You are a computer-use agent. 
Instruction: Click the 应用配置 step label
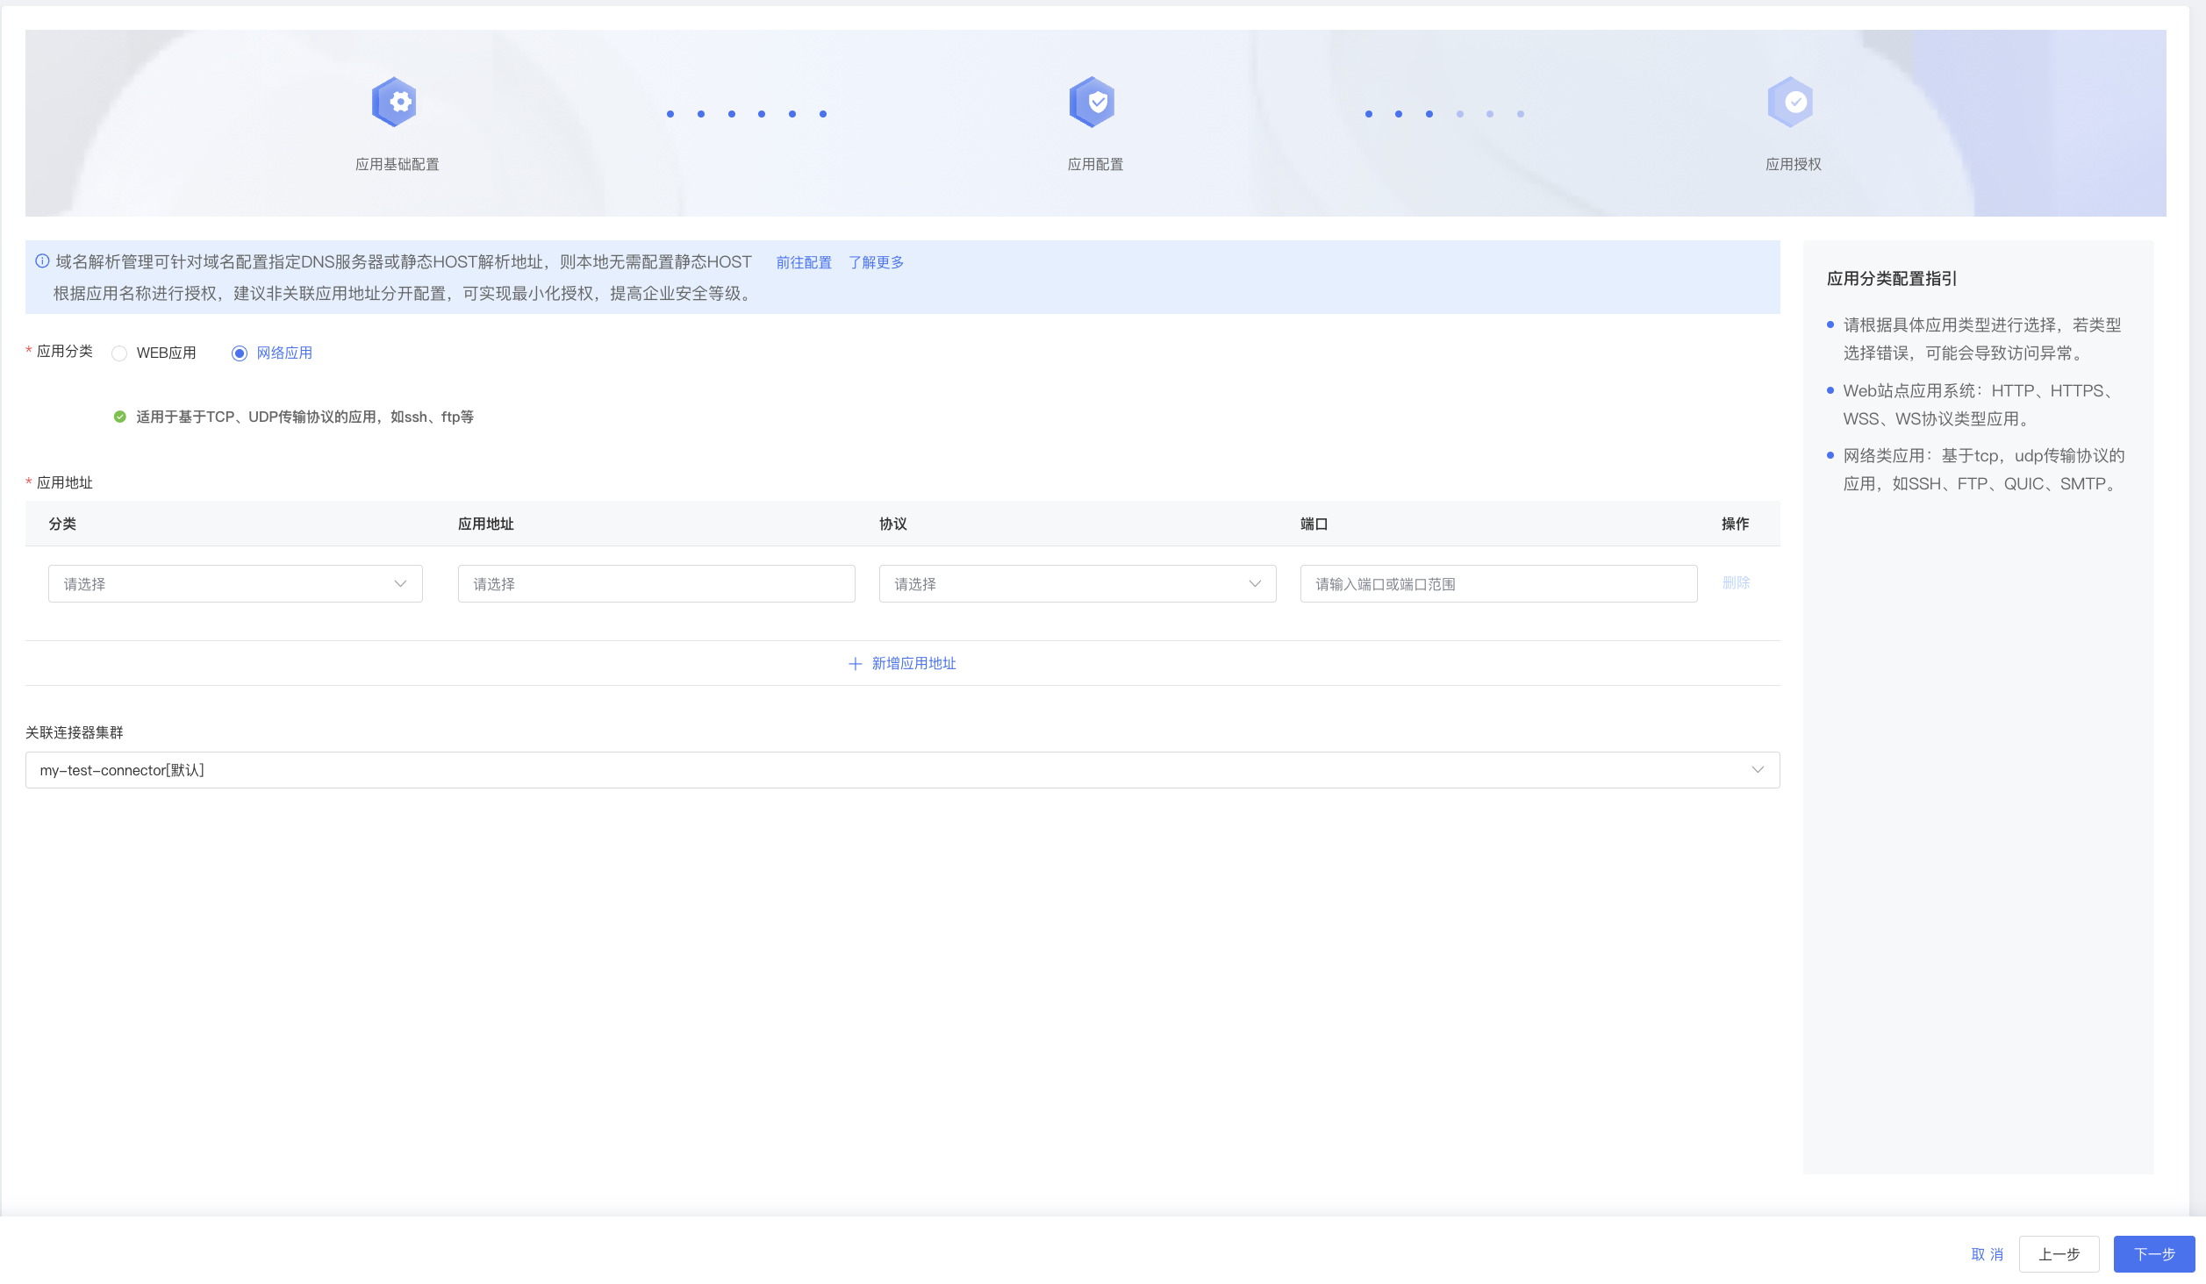(1095, 164)
